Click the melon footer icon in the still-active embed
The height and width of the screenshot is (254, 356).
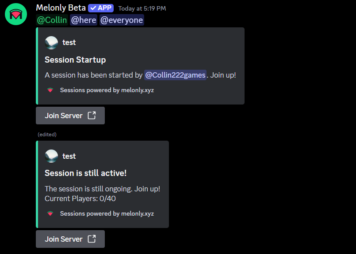pos(50,213)
